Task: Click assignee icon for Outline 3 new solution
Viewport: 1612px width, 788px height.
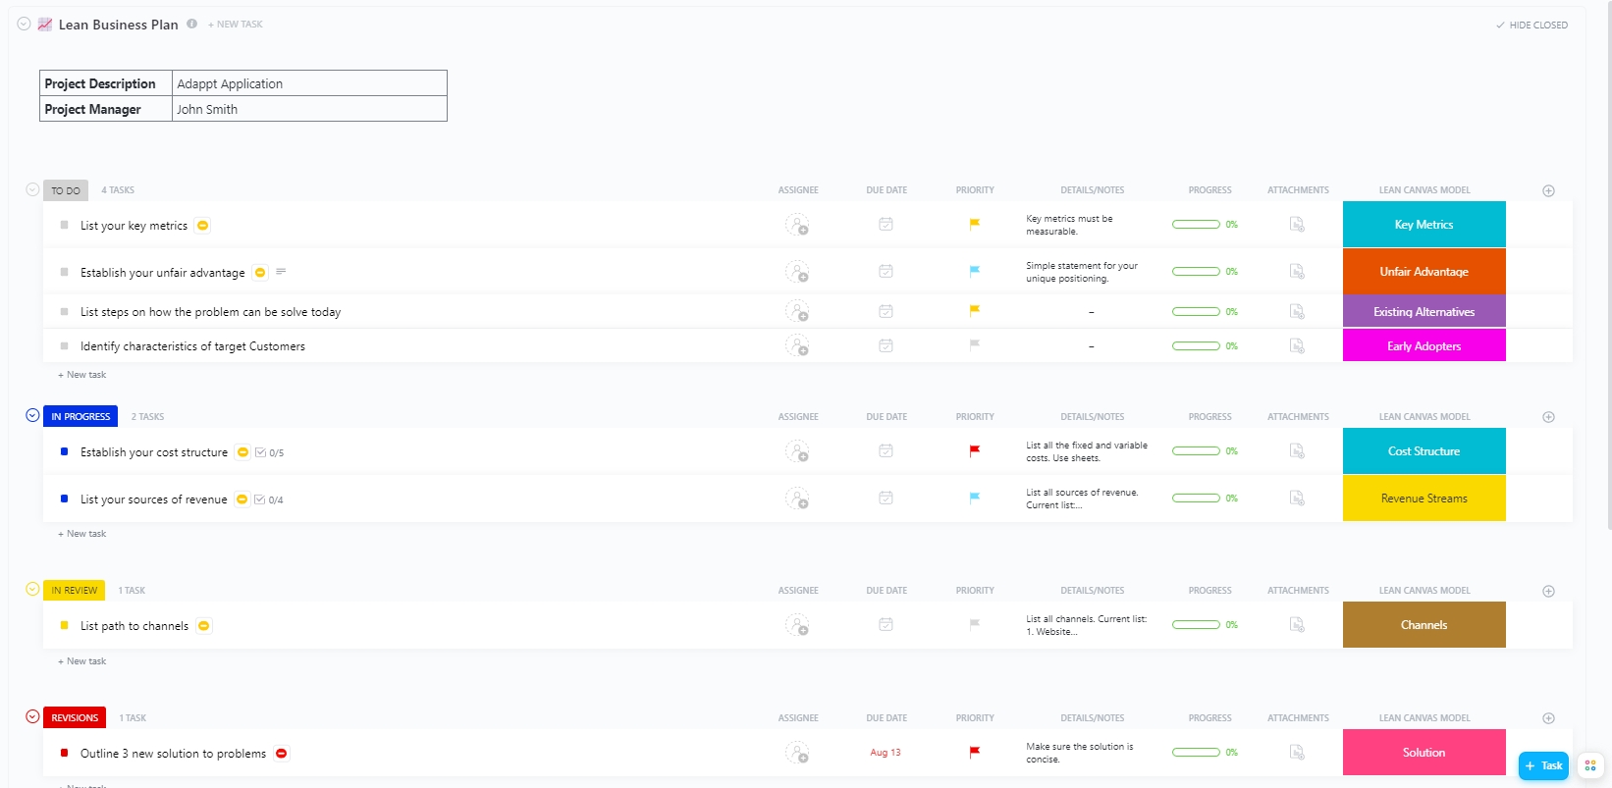Action: (x=797, y=753)
